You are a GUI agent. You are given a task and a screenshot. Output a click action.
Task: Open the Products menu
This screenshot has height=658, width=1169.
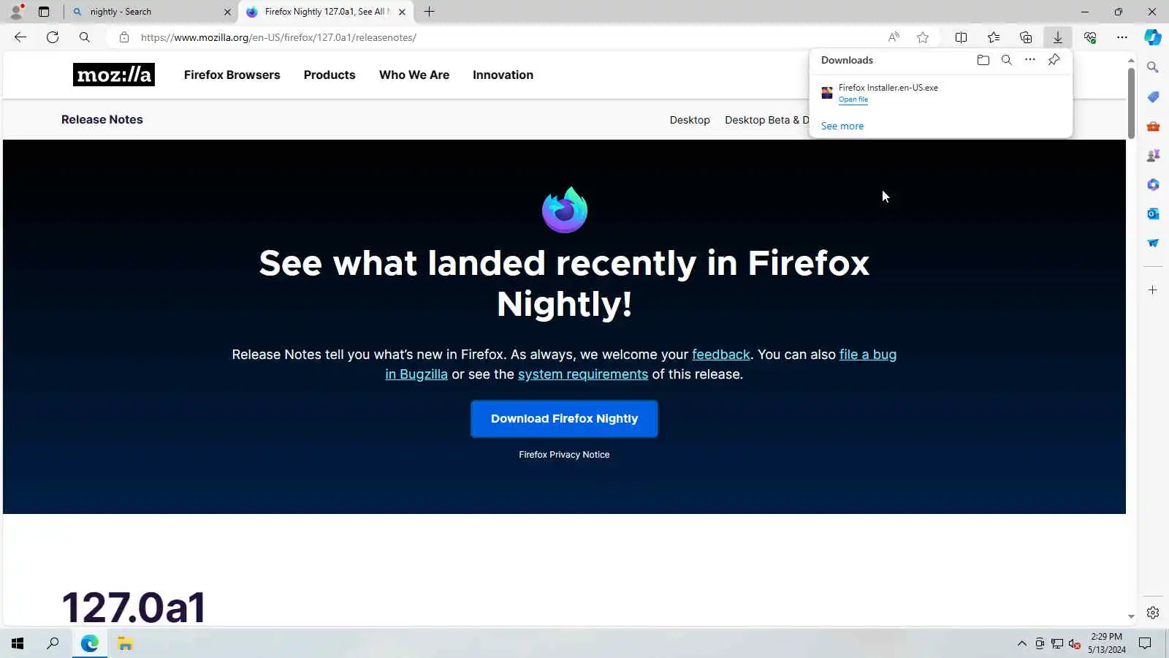[x=330, y=75]
